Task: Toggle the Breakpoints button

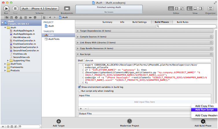Action: coord(67,9)
